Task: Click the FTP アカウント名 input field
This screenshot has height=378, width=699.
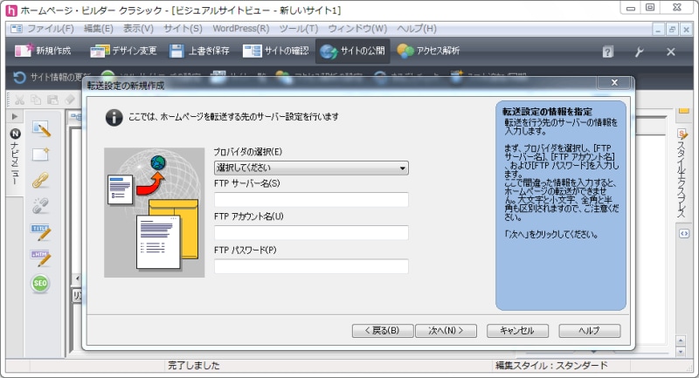Action: click(311, 232)
